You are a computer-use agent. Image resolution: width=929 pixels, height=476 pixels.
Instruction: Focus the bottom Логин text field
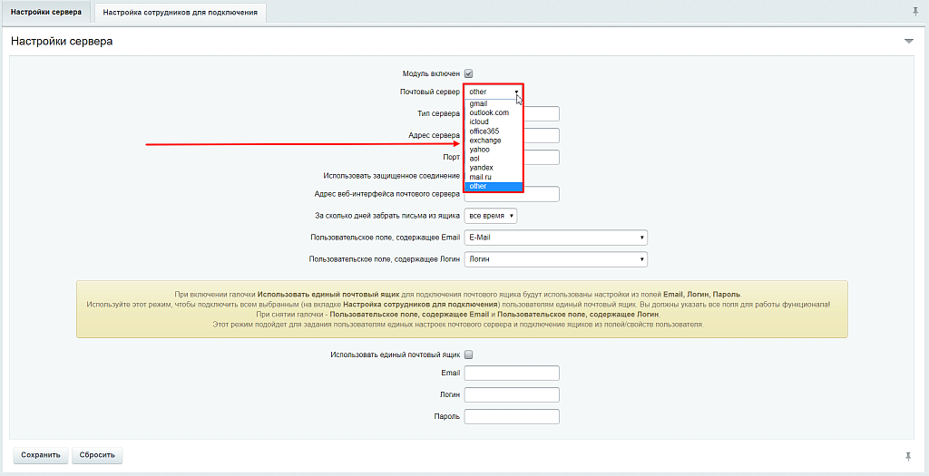512,394
